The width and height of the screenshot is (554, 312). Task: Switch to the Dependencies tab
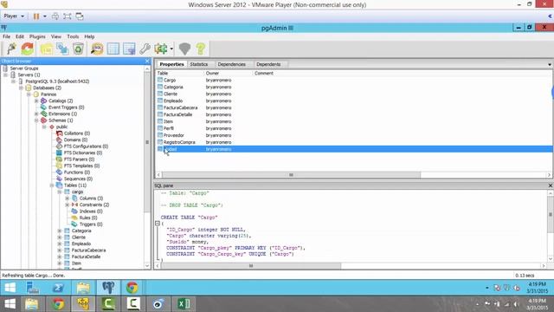tap(231, 64)
